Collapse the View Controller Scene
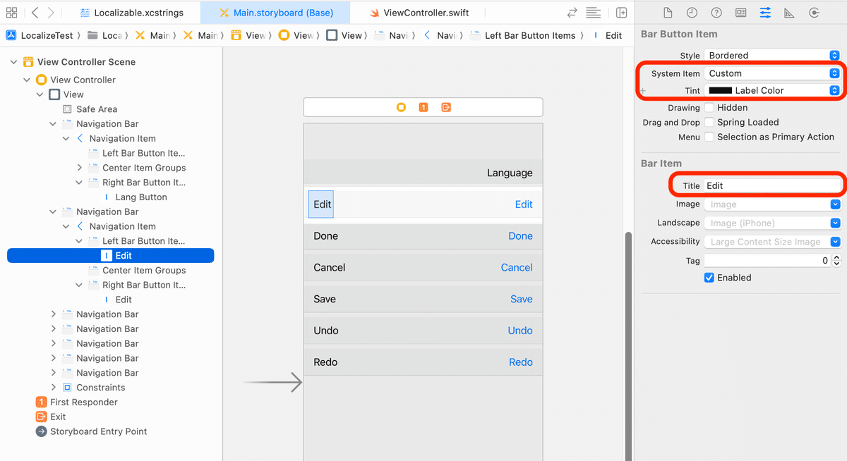847x461 pixels. pos(13,62)
